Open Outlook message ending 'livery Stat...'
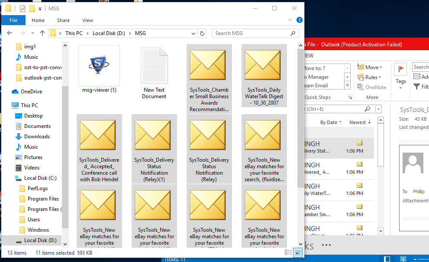 coord(339,147)
